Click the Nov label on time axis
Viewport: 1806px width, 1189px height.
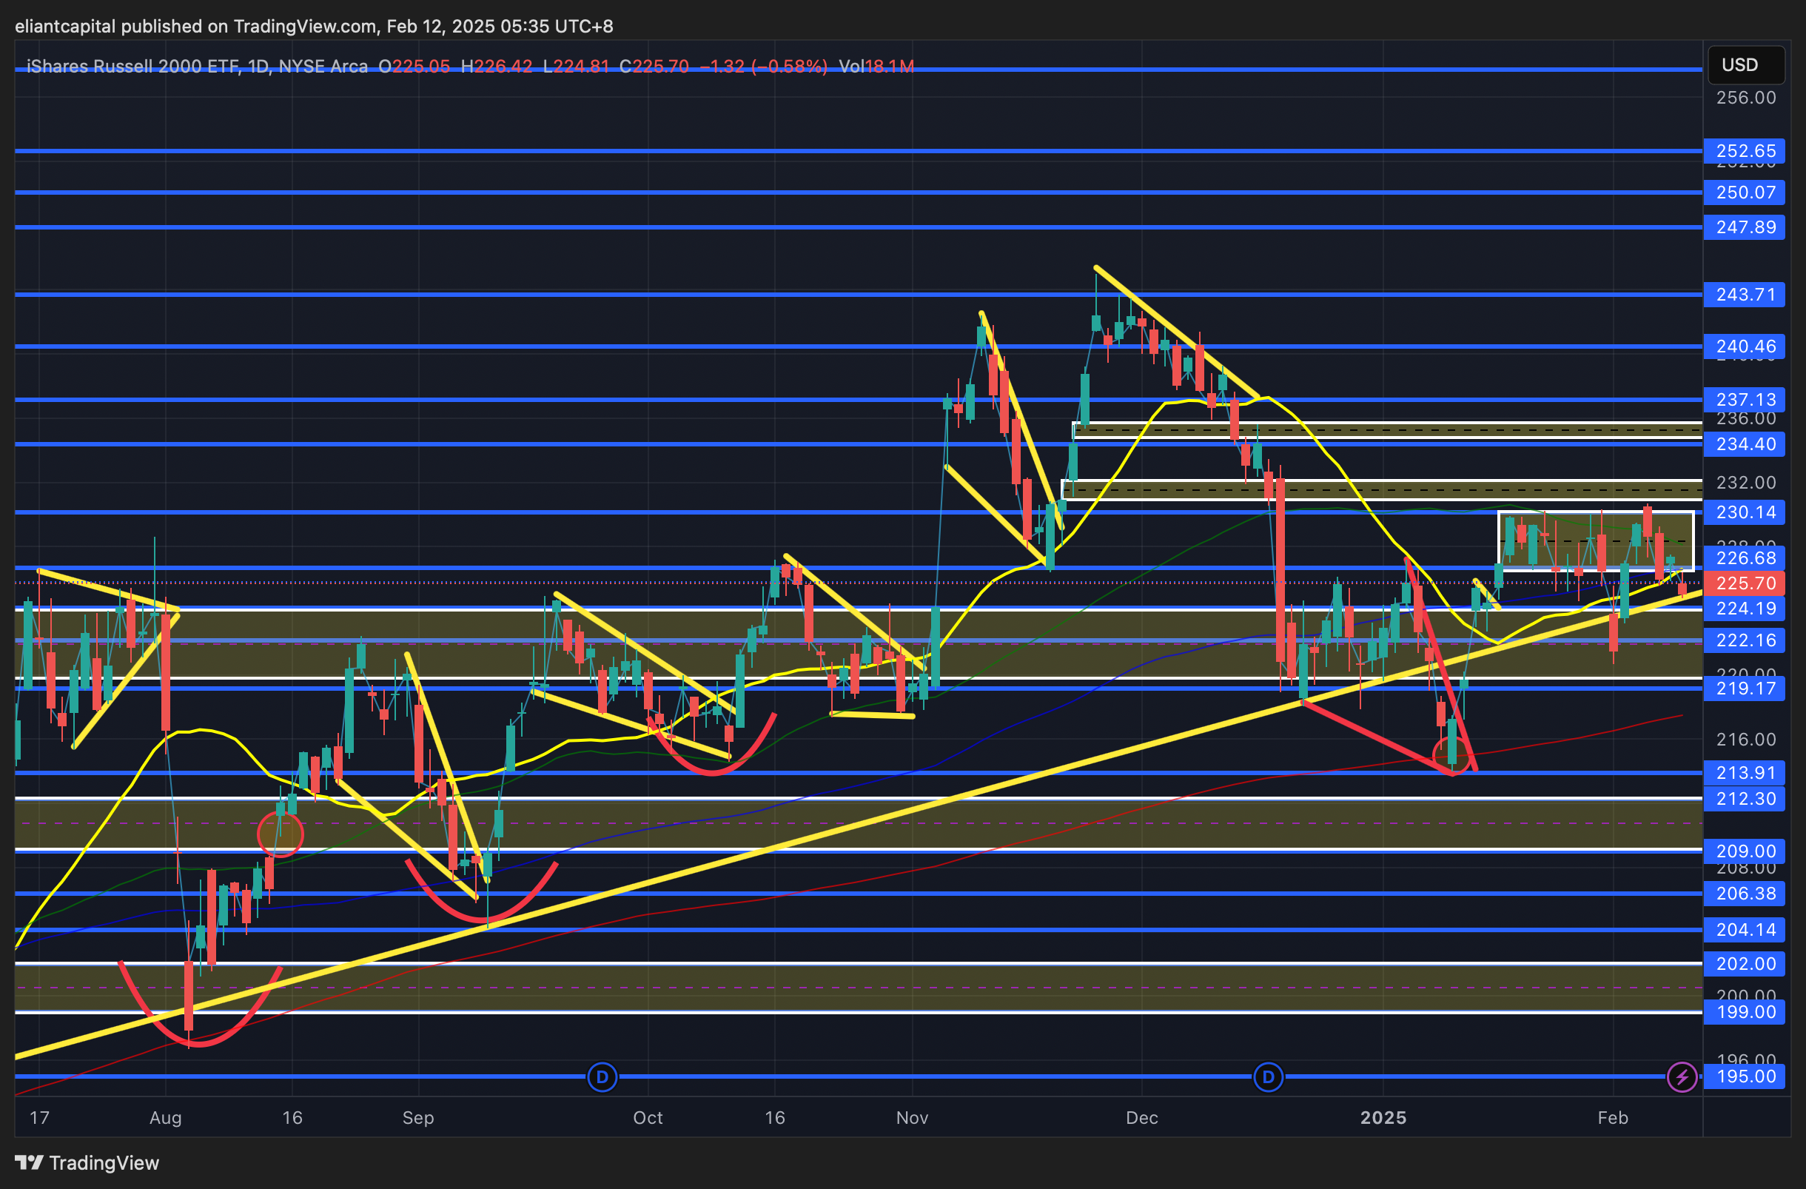911,1118
